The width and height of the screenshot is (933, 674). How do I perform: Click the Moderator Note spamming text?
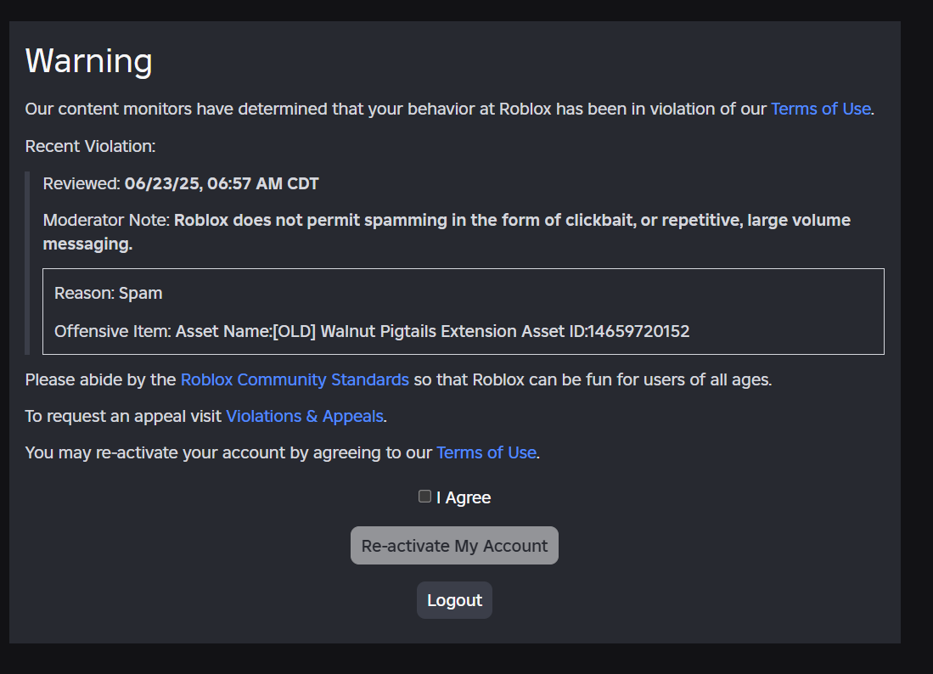tap(447, 232)
